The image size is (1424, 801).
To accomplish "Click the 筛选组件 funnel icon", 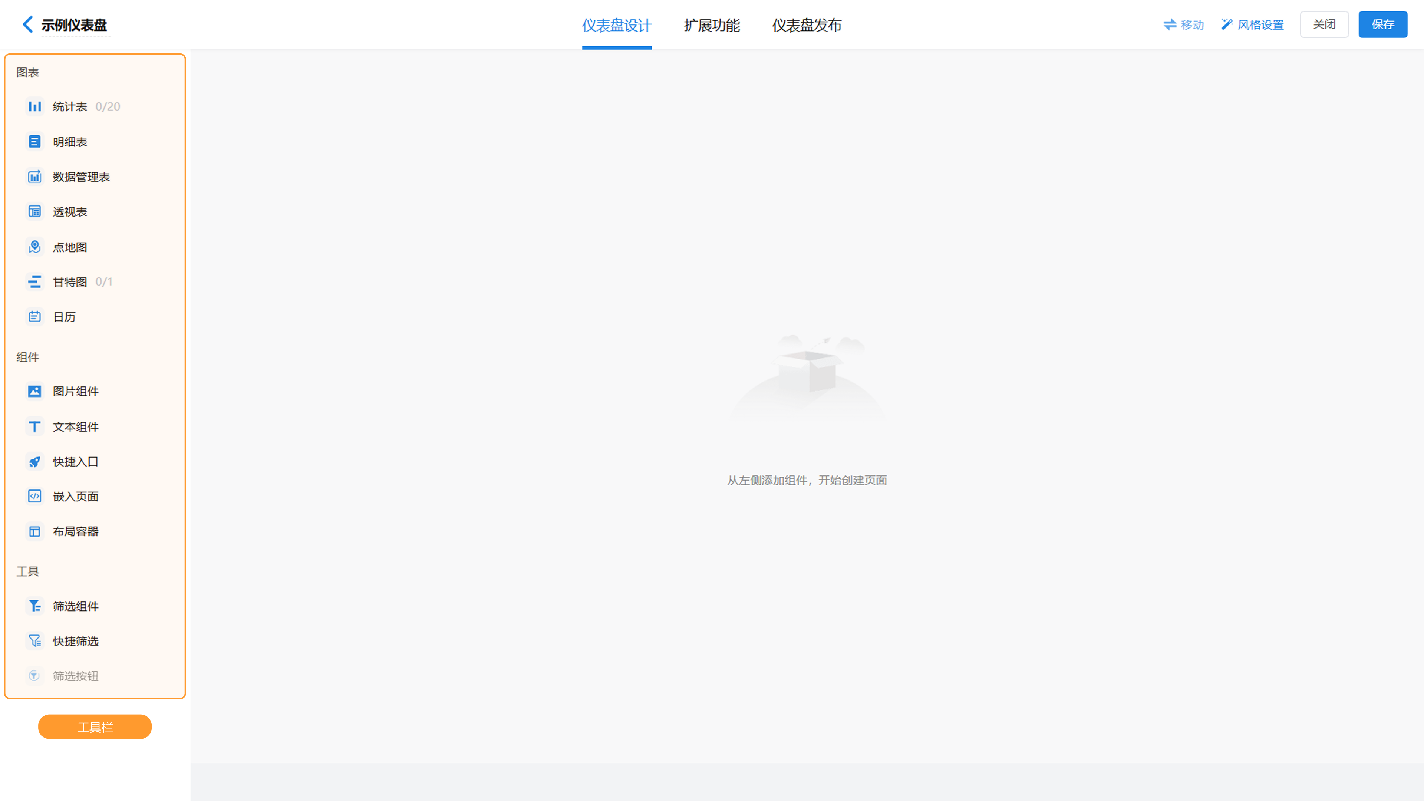I will pyautogui.click(x=34, y=606).
